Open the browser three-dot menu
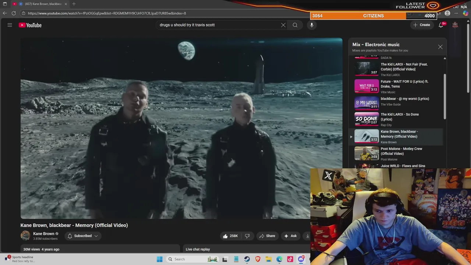This screenshot has height=265, width=471. (456, 13)
